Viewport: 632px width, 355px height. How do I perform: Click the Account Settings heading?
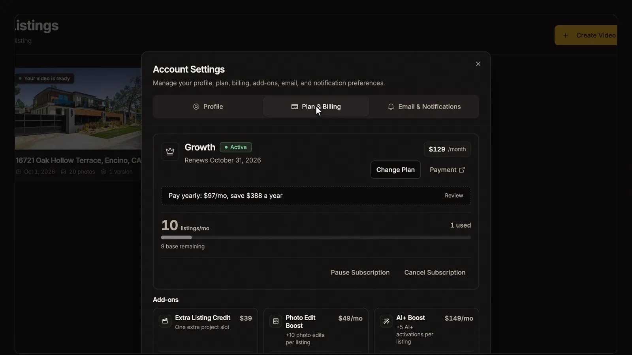(189, 69)
